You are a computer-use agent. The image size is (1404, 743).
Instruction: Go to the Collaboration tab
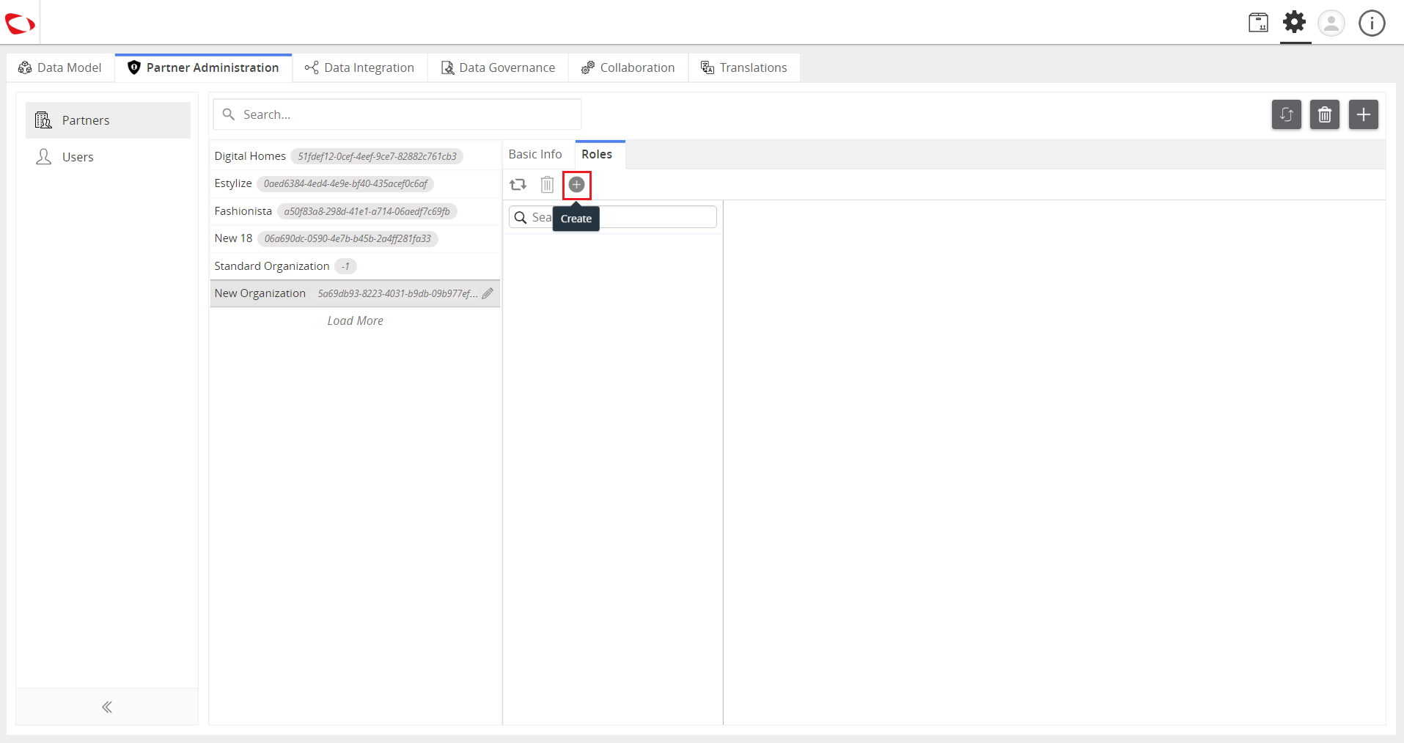click(628, 67)
